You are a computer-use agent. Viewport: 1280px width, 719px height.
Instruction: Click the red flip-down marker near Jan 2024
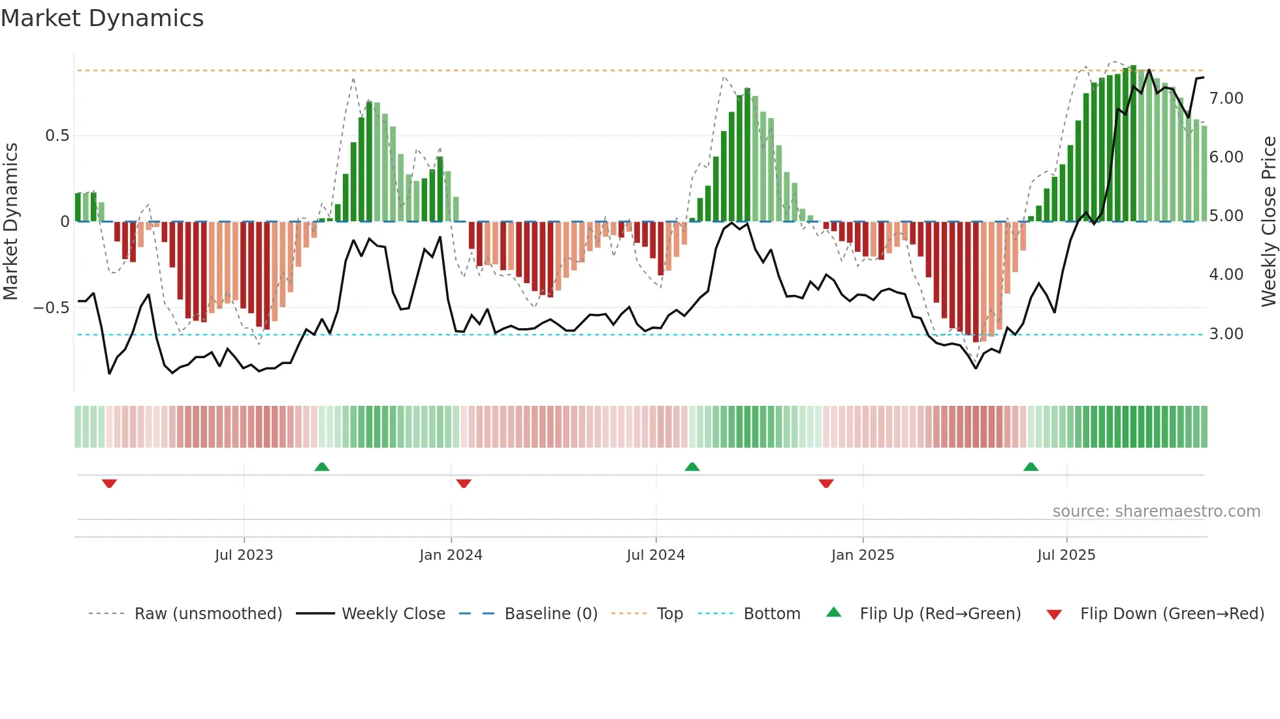[464, 483]
